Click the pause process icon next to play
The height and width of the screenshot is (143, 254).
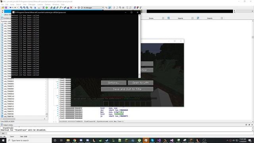(79, 8)
